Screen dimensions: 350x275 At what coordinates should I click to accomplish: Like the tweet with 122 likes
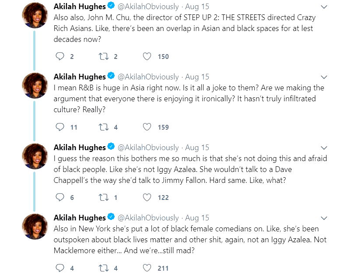(147, 197)
